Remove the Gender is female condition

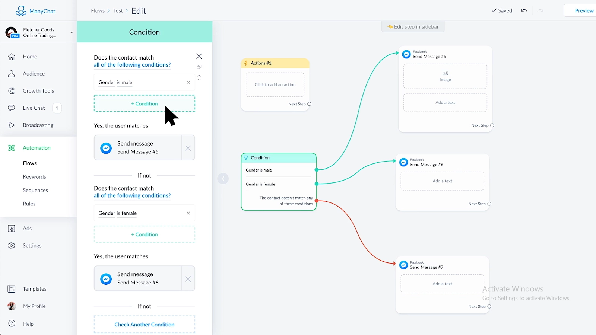point(188,213)
